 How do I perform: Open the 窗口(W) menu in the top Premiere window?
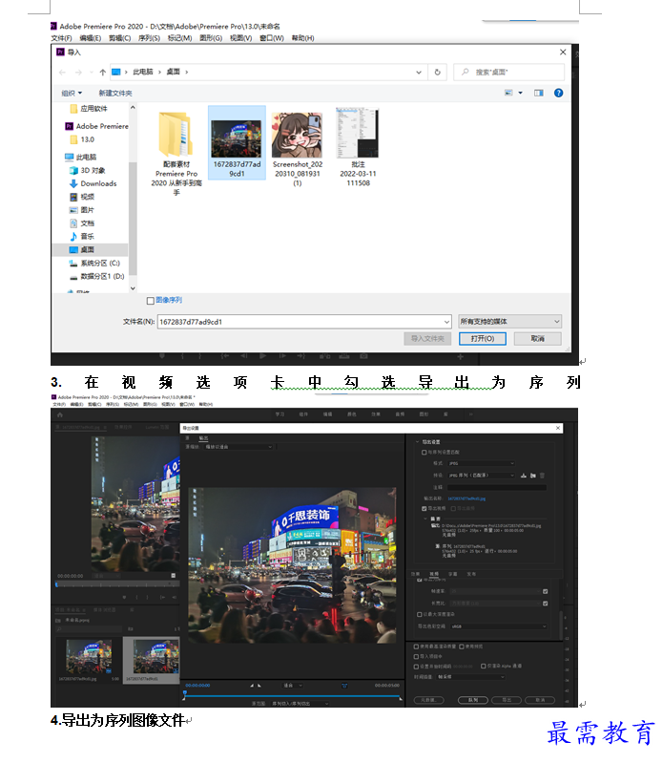tap(272, 38)
